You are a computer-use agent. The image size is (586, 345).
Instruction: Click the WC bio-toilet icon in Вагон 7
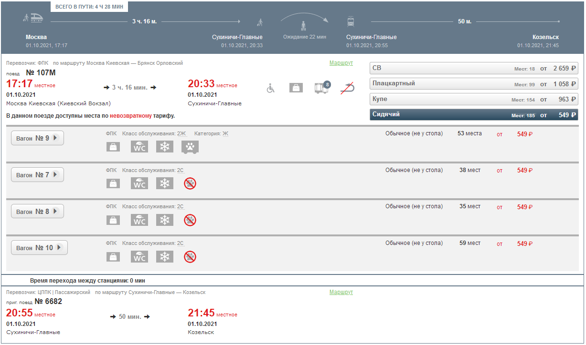(139, 183)
